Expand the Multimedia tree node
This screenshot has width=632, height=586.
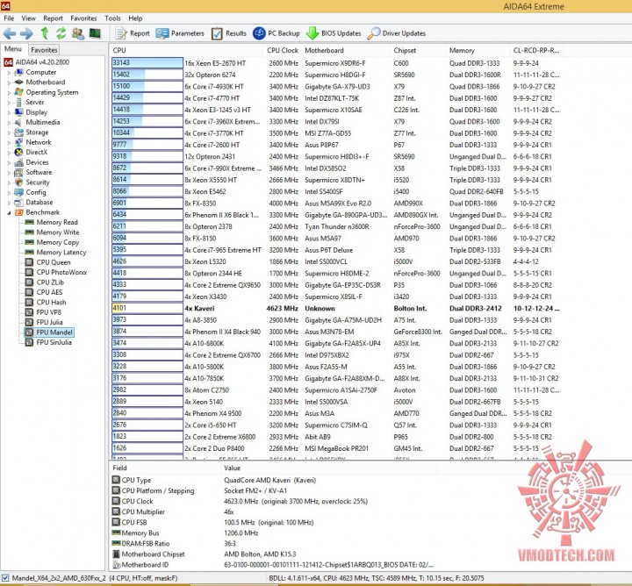[9, 123]
